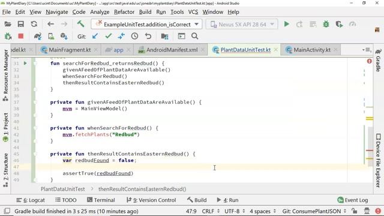Screen dimensions: 384x216
Task: Open the Refactor menu
Action: pyautogui.click(x=124, y=12)
